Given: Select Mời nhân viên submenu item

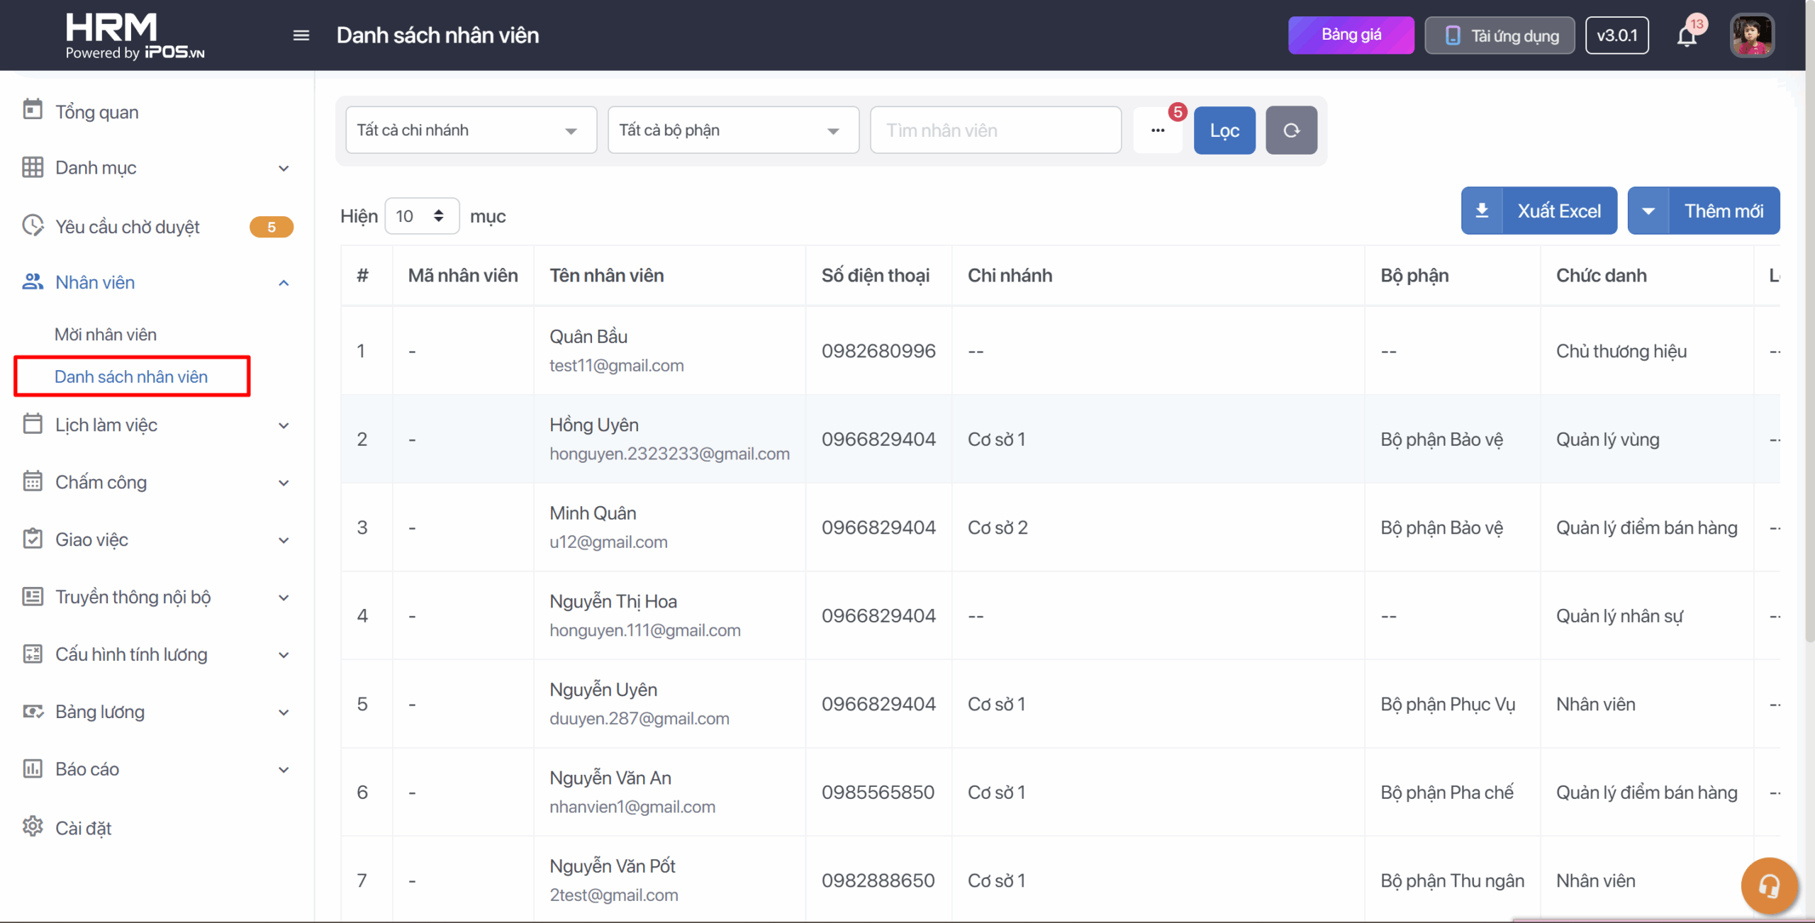Looking at the screenshot, I should point(106,335).
